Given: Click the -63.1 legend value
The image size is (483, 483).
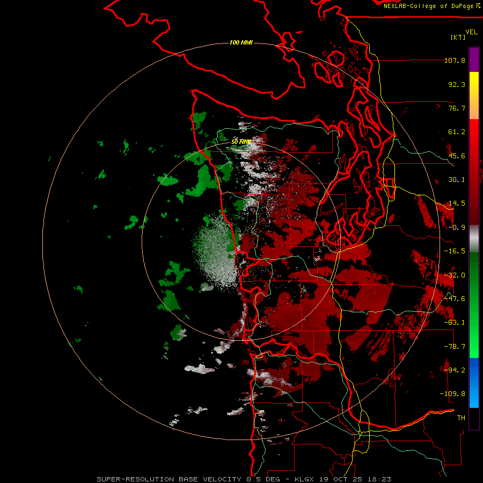Looking at the screenshot, I should tap(455, 323).
